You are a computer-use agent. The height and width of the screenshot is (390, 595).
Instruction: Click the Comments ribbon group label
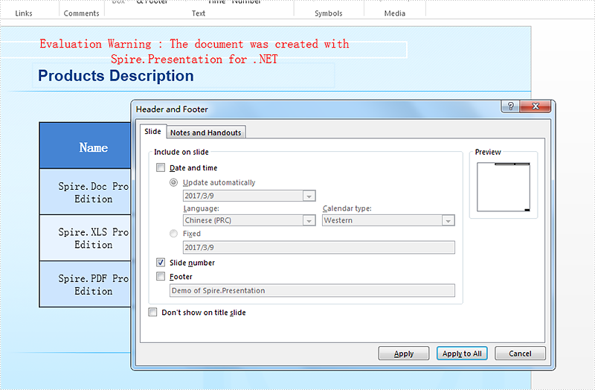point(81,13)
